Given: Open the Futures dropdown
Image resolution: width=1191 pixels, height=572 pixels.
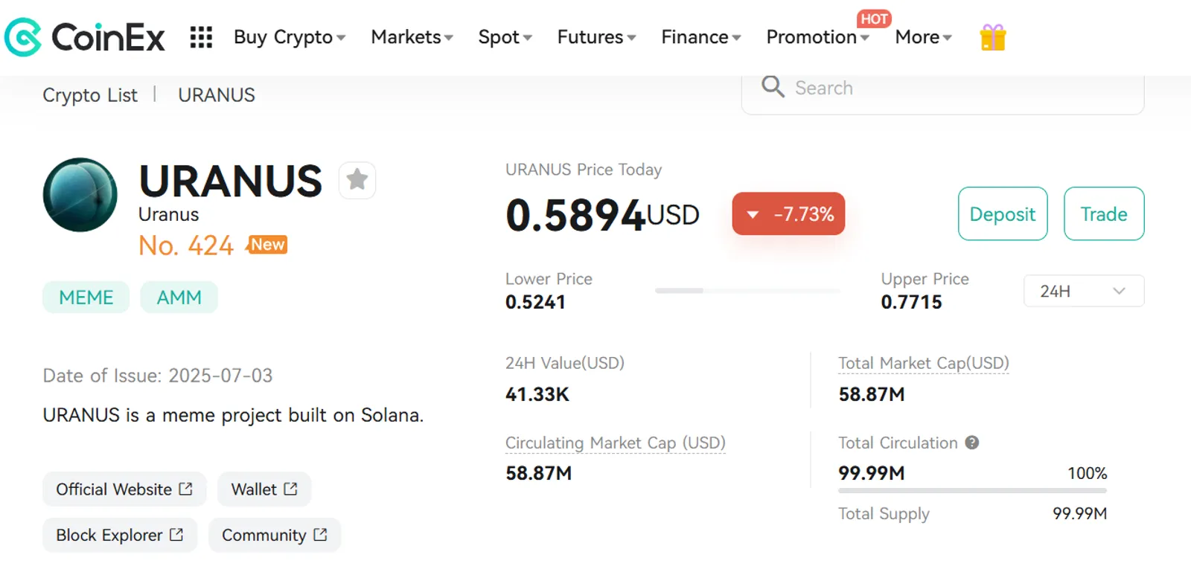Looking at the screenshot, I should 597,37.
